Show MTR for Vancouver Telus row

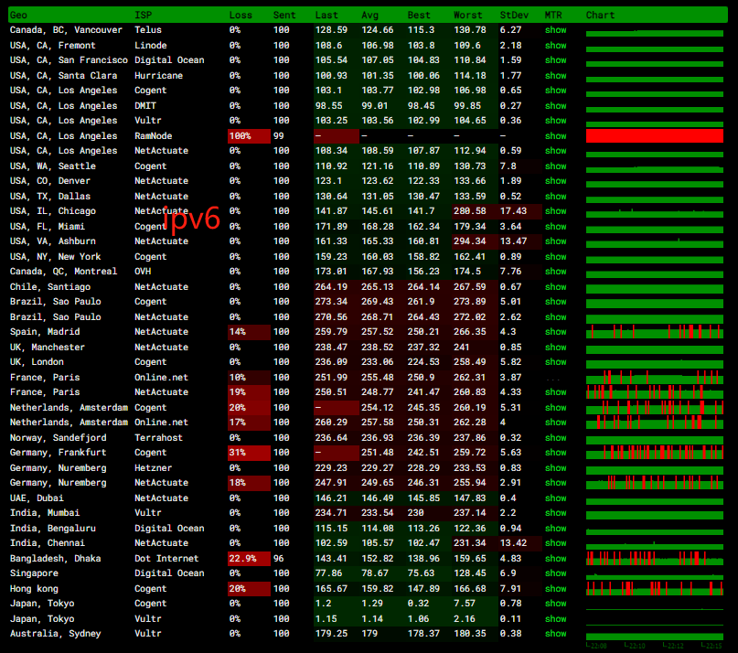[x=555, y=30]
